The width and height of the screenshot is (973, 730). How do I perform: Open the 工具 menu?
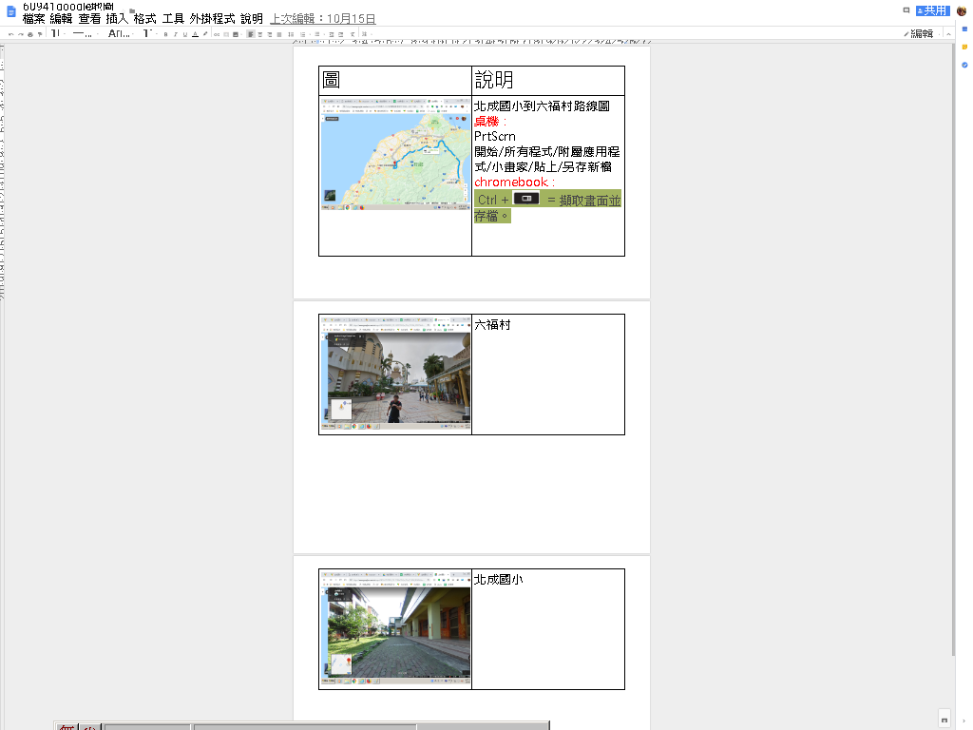pos(173,19)
